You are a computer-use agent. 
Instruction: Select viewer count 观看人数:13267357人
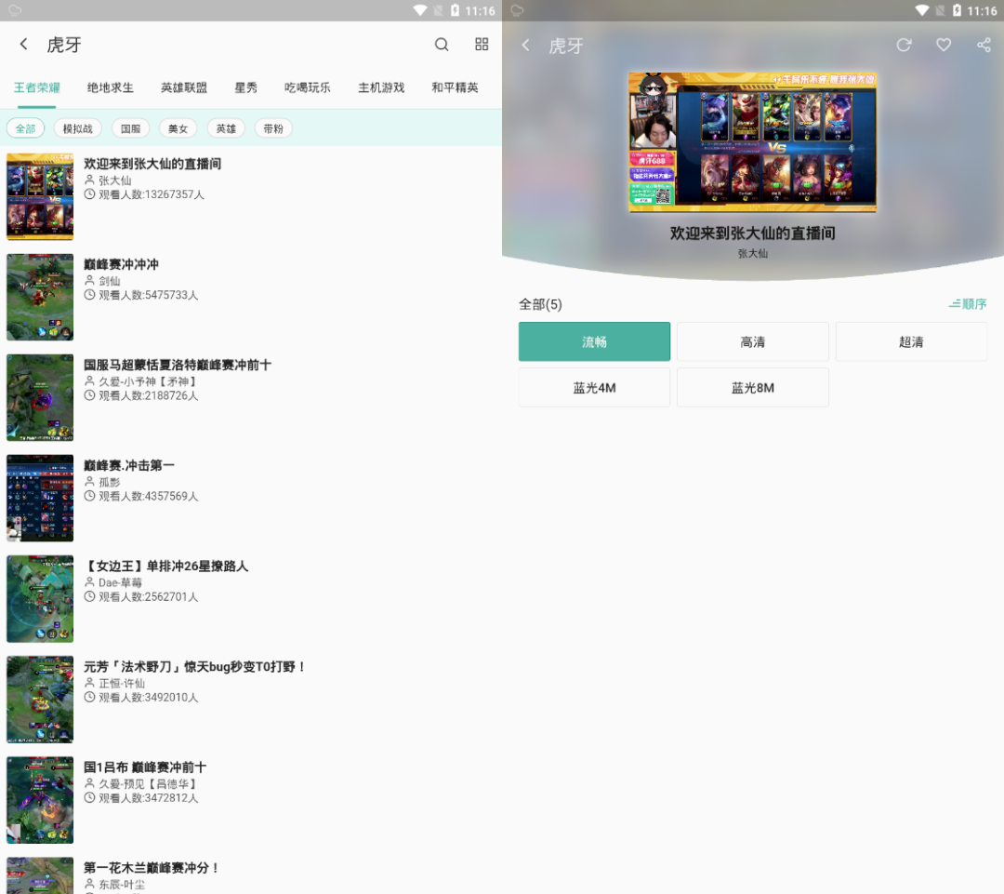pyautogui.click(x=152, y=194)
